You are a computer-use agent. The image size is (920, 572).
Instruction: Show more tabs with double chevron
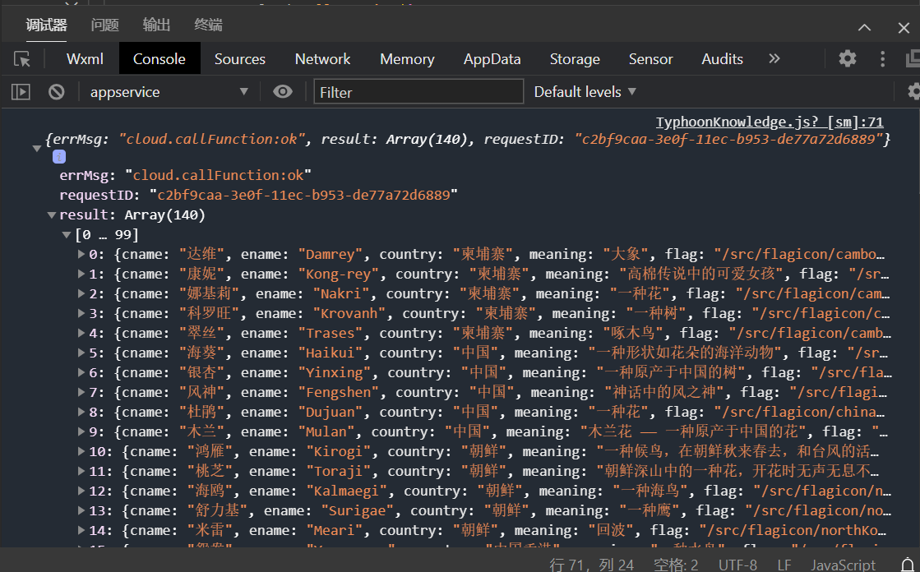(774, 58)
